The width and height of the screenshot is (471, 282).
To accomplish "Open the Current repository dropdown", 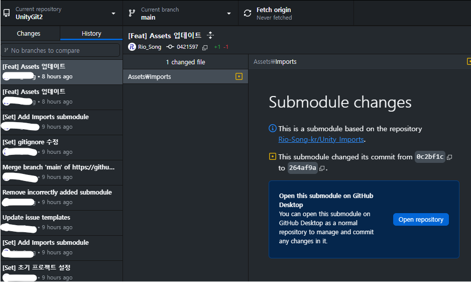I will click(61, 13).
